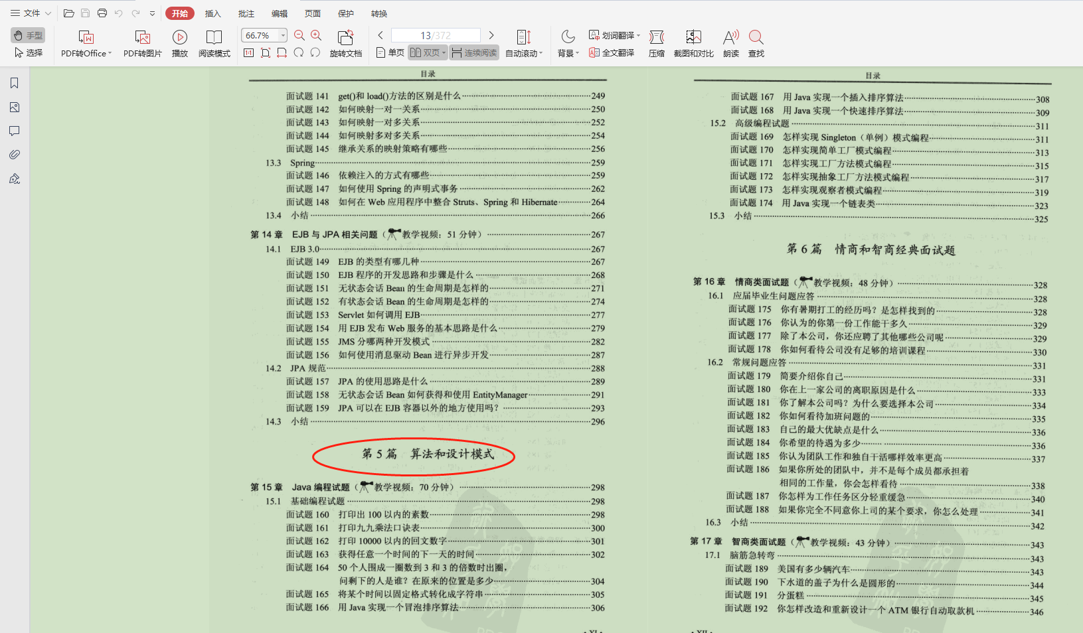Click the page number field 13/372

pos(436,35)
